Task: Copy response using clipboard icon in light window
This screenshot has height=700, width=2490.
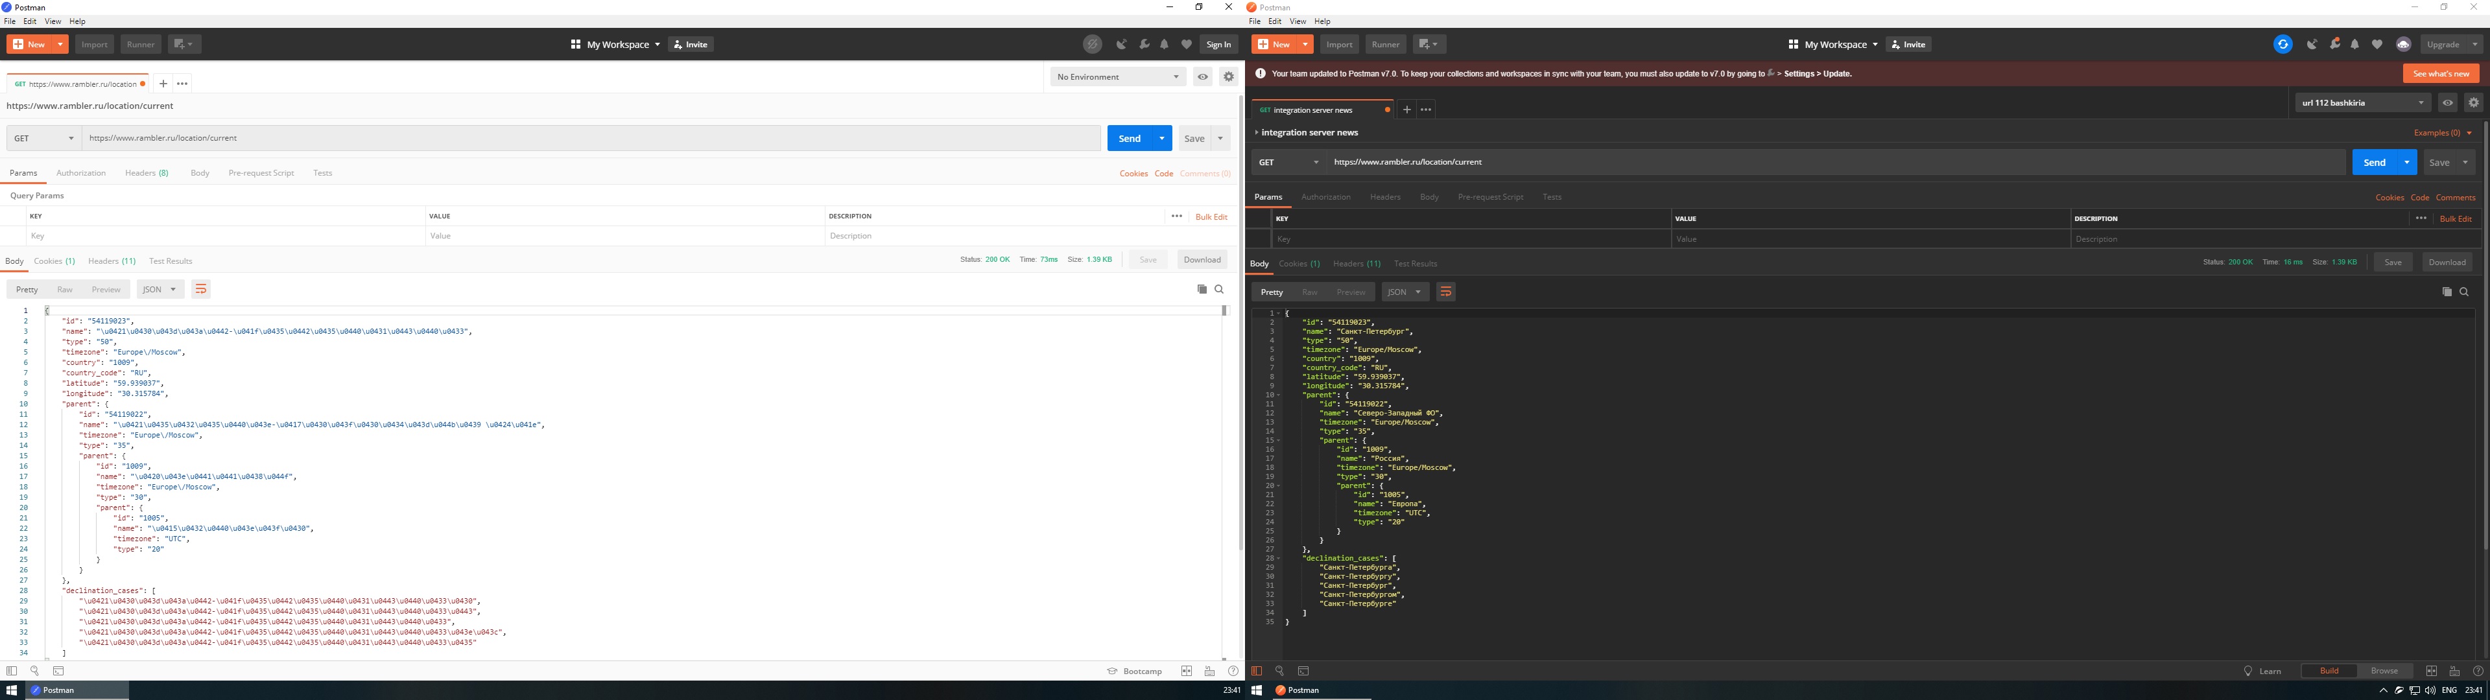Action: [x=1202, y=289]
